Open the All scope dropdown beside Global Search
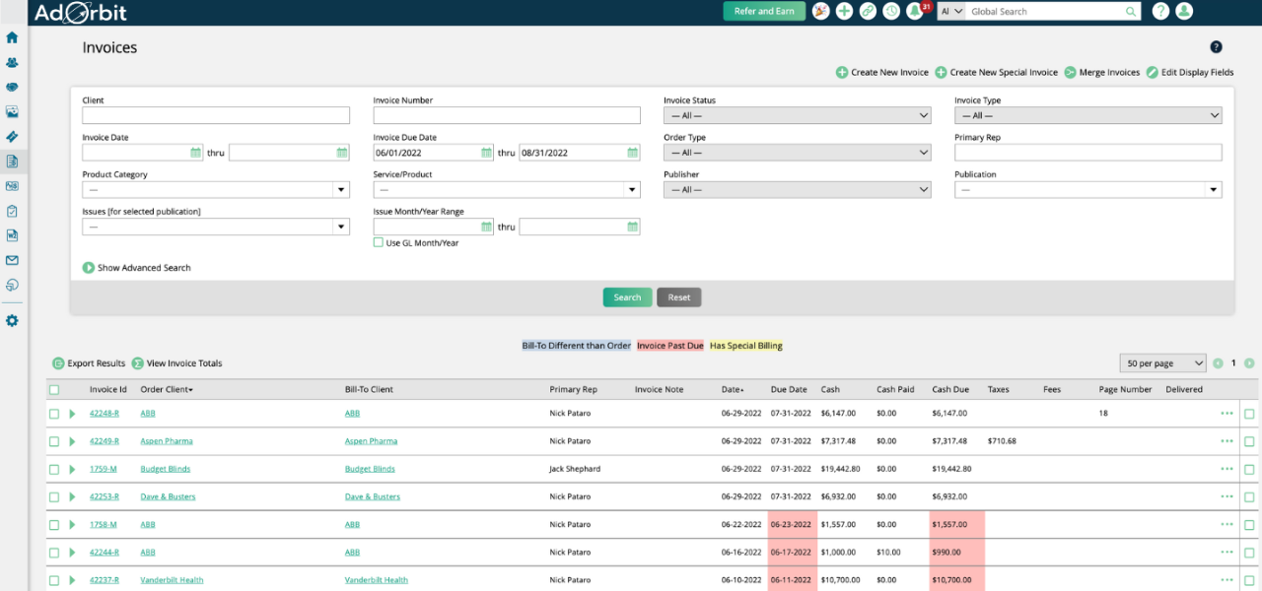Screen dimensions: 1262x591 click(951, 12)
